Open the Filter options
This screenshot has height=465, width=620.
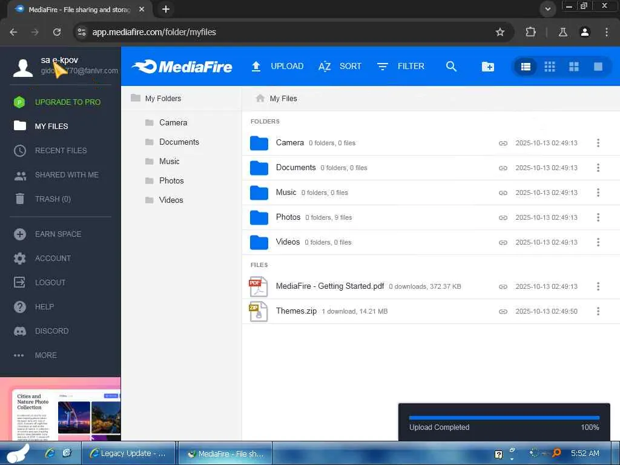point(401,67)
